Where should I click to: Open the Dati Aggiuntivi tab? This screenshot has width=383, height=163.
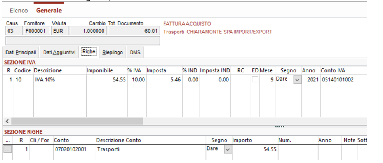59,53
